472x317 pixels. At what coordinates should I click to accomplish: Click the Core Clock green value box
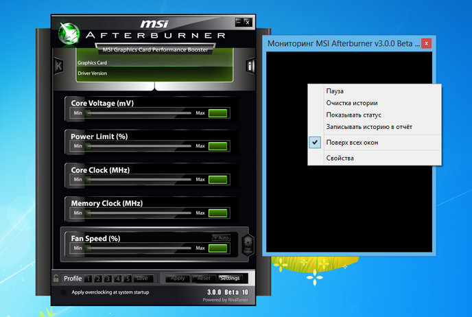pyautogui.click(x=218, y=180)
